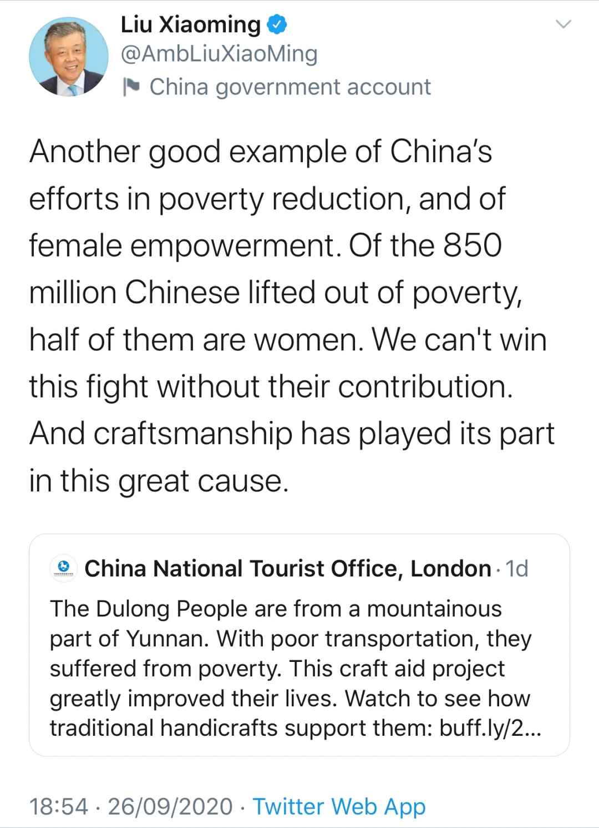599x828 pixels.
Task: Click China National Tourist Office avatar icon
Action: click(x=64, y=568)
